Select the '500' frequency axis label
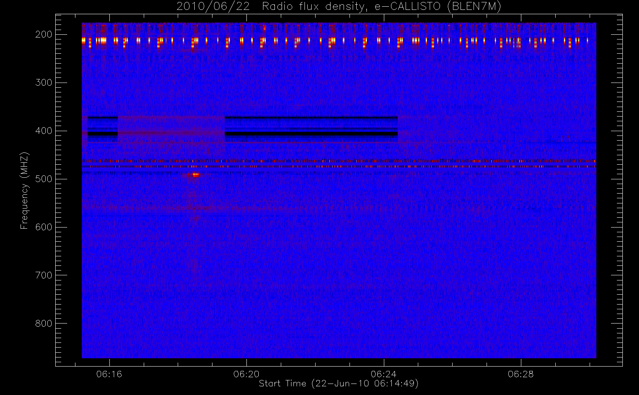Screen dimensions: 639x395 (43, 179)
